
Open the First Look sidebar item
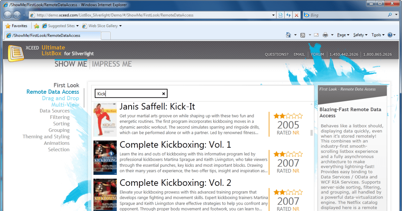coord(66,85)
